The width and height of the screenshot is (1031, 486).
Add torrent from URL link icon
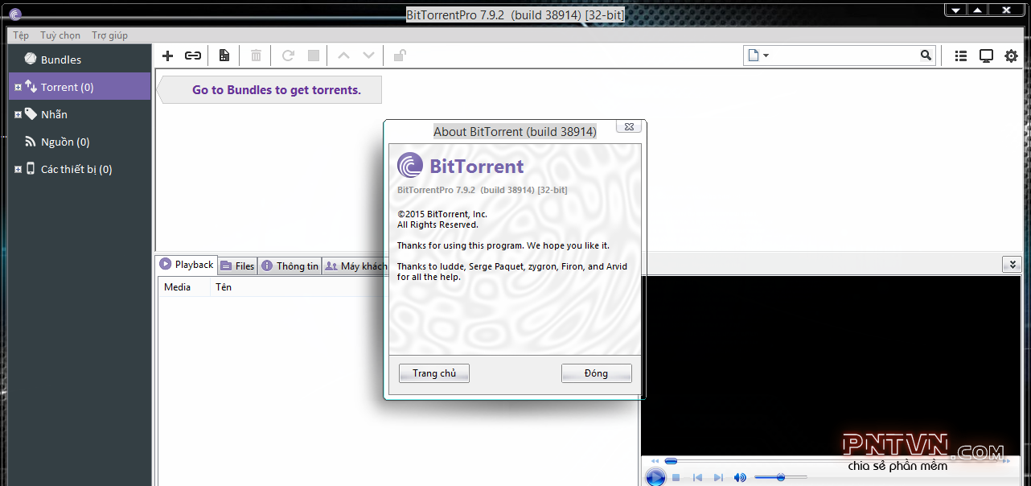coord(193,56)
